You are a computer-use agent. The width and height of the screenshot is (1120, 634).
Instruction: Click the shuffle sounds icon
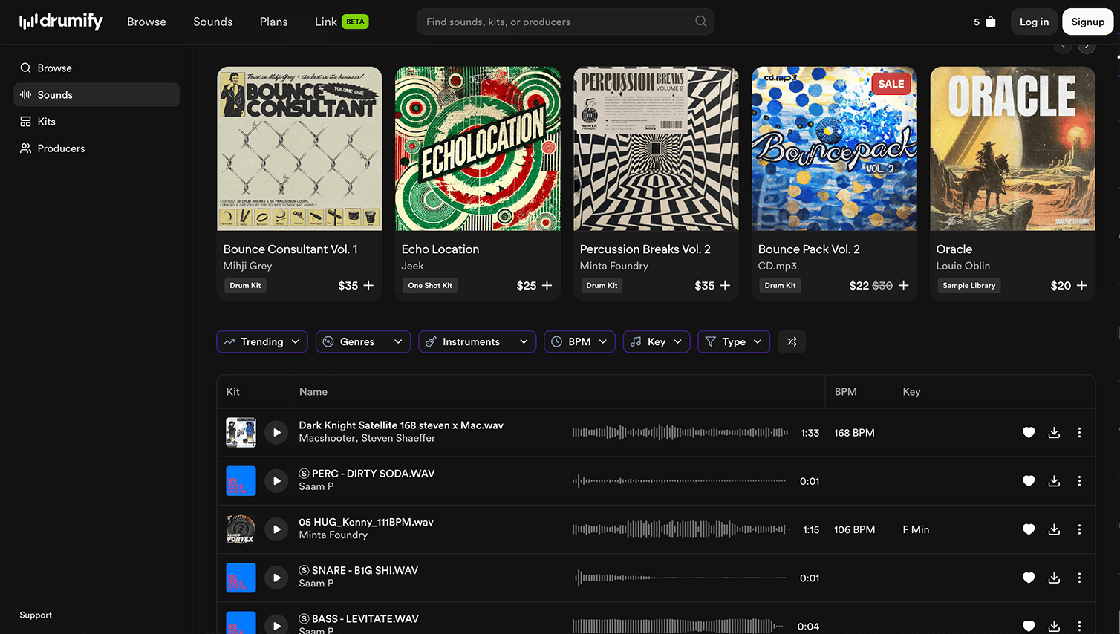click(x=792, y=341)
